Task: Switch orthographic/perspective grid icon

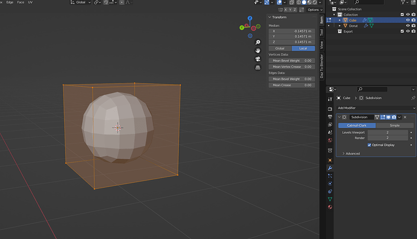Action: (x=257, y=68)
